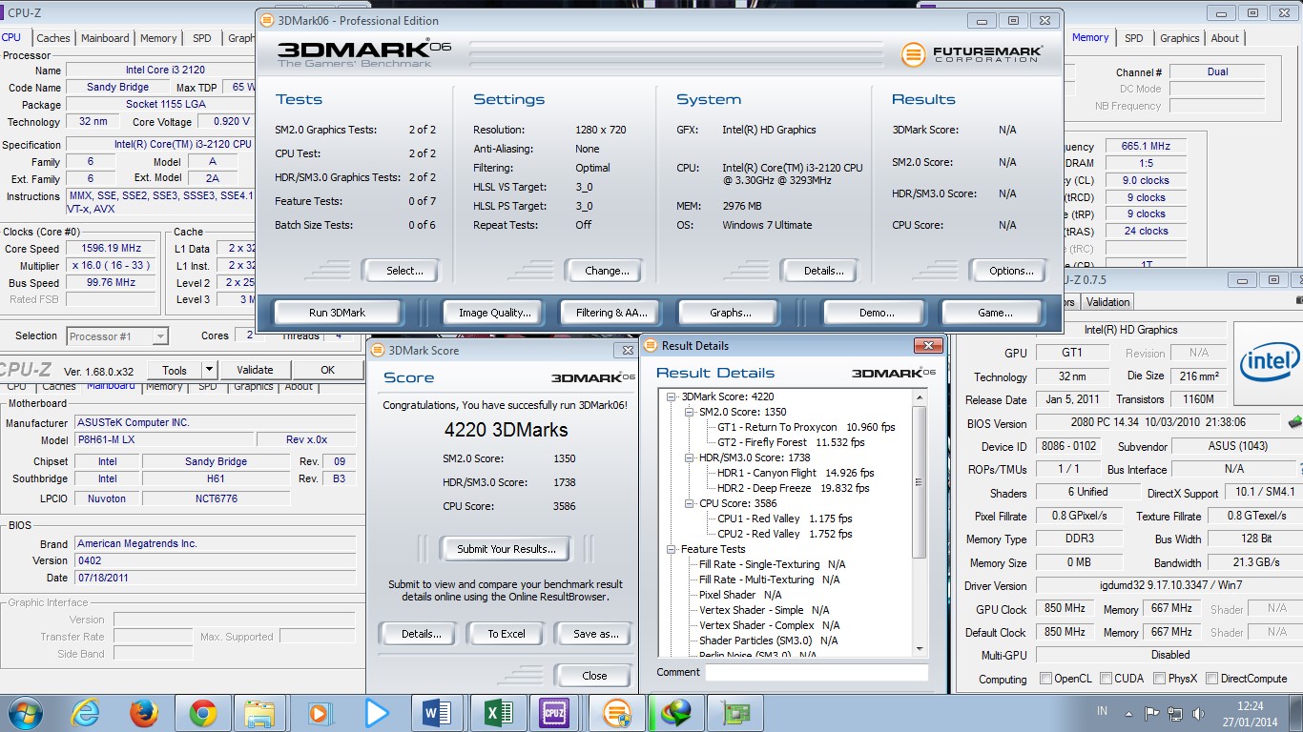Screen dimensions: 1303x732
Task: Switch to GPU-Z via its taskbar icon
Action: pyautogui.click(x=734, y=713)
